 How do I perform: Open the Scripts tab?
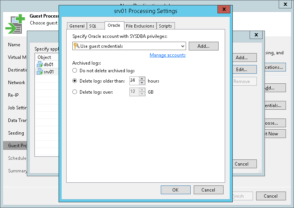point(165,26)
